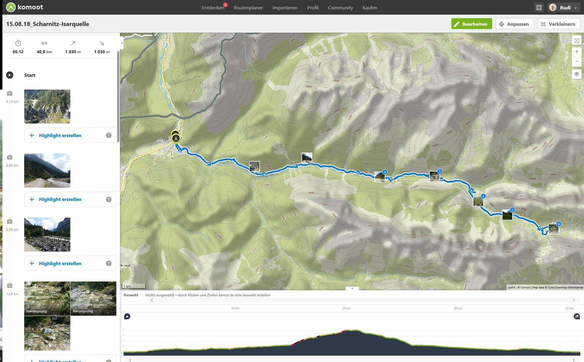The width and height of the screenshot is (584, 362).
Task: Open the first waterfall photo thumbnail
Action: (x=47, y=106)
